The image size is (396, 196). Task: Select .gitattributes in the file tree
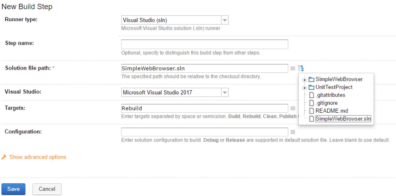pos(330,95)
